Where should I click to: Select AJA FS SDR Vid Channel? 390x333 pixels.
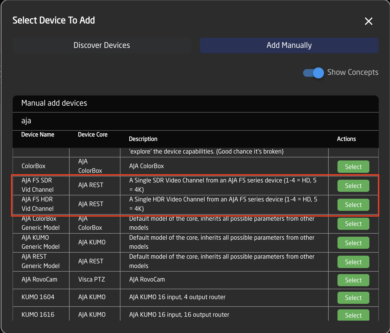tap(353, 186)
